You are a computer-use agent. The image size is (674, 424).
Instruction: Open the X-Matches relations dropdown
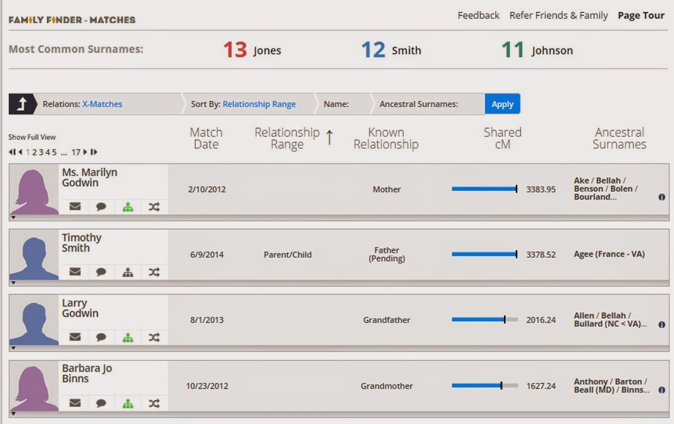tap(102, 104)
